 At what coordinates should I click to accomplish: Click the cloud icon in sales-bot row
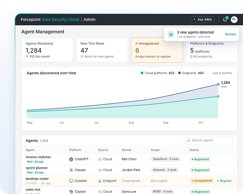click(100, 192)
